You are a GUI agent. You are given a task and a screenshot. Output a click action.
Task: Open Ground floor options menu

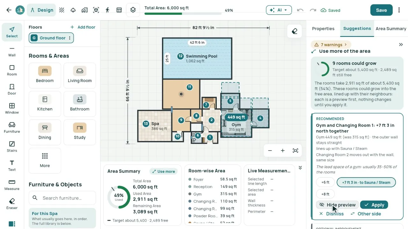(x=69, y=38)
